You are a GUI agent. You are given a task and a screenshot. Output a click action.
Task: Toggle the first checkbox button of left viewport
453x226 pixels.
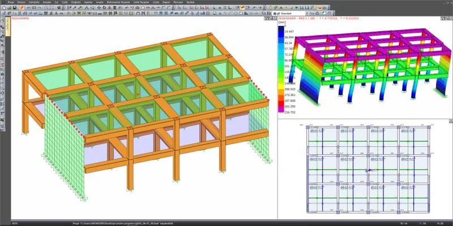(266, 18)
